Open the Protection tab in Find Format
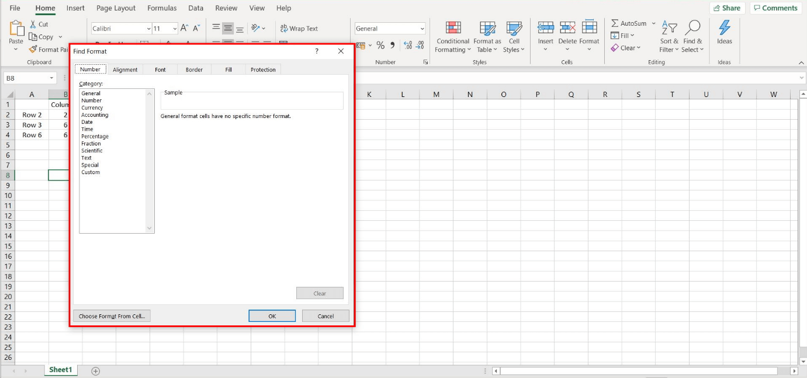 pos(263,70)
